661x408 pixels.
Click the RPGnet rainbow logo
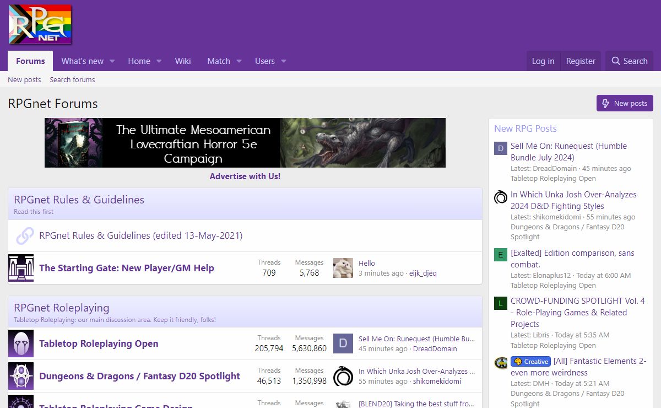coord(40,24)
